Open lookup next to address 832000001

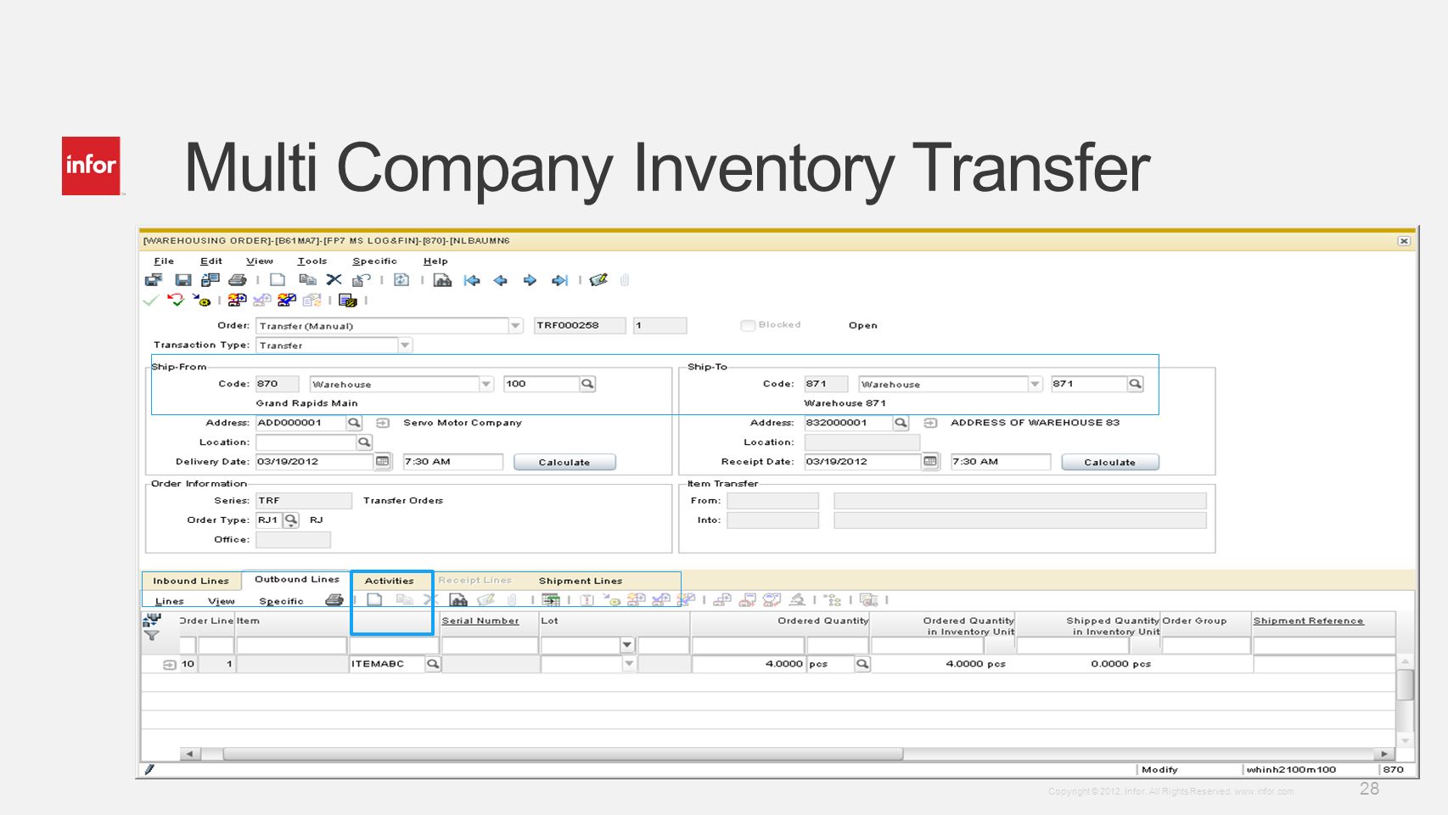pos(901,422)
